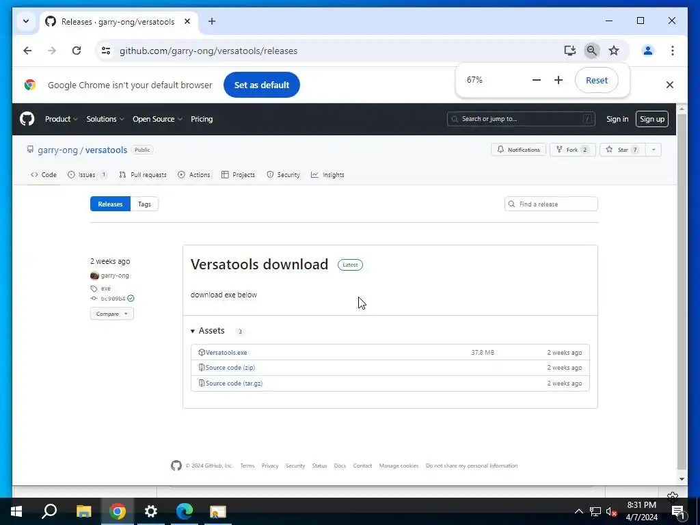Switch to the Code tab
This screenshot has width=700, height=525.
coord(44,174)
